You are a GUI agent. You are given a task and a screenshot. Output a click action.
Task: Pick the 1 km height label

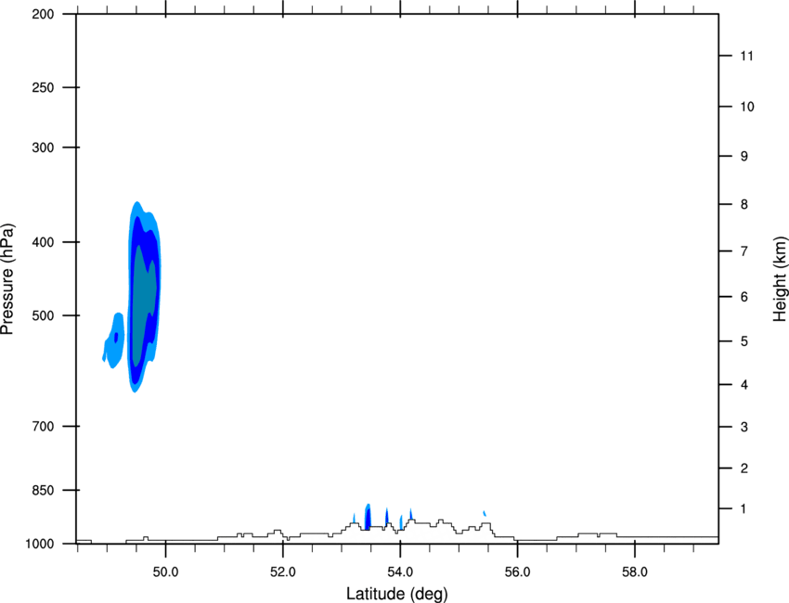(744, 509)
